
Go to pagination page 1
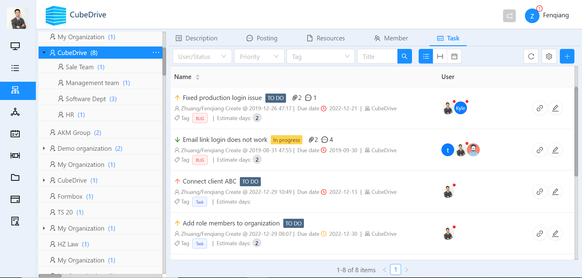pos(395,269)
